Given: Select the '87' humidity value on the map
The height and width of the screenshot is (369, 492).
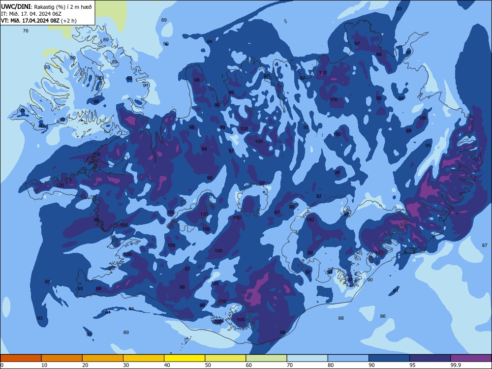Looking at the screenshot, I should (485, 246).
